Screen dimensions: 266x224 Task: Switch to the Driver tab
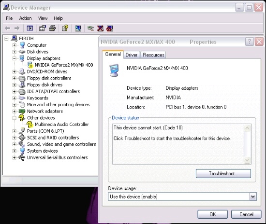coord(131,55)
